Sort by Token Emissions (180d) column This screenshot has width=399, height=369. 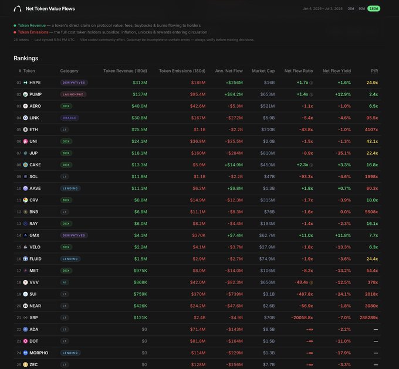click(182, 71)
